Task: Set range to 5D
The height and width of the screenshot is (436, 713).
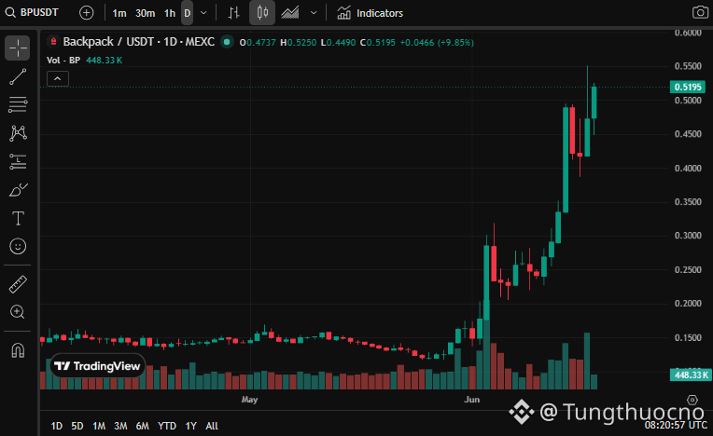Action: [77, 426]
